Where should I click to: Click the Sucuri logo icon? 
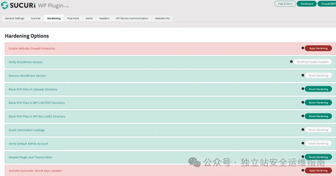[x=5, y=5]
